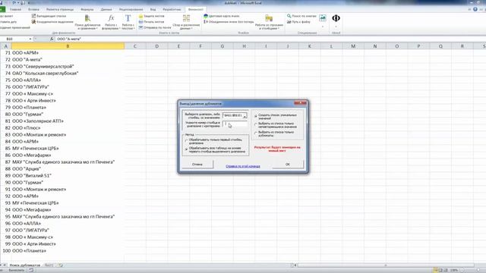486x273 pixels.
Task: Click the sheet protection padlock icon
Action: tap(140, 16)
